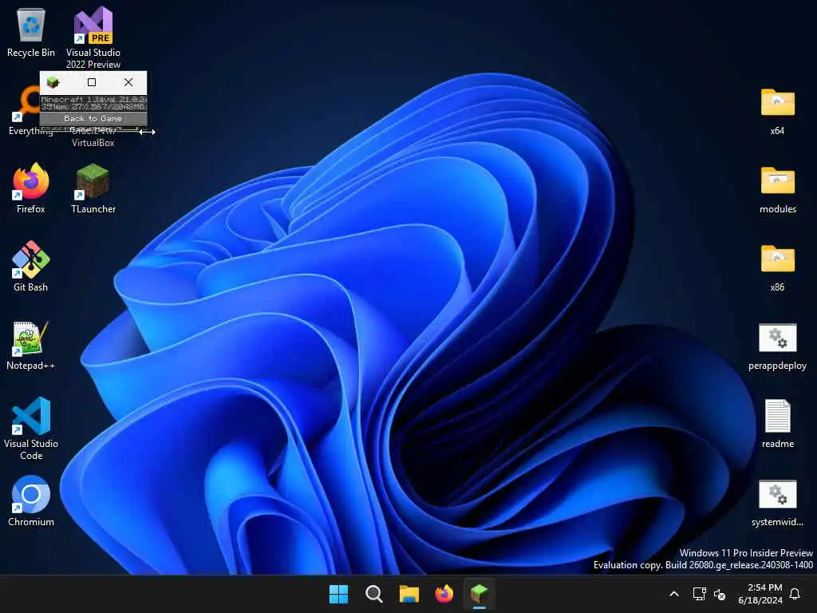This screenshot has width=817, height=613.
Task: Maximize the small Minecraft window
Action: point(92,82)
